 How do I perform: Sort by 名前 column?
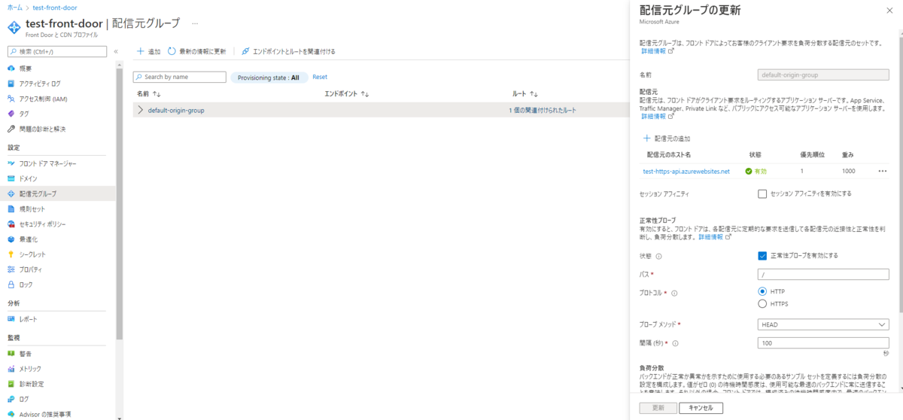[x=149, y=94]
